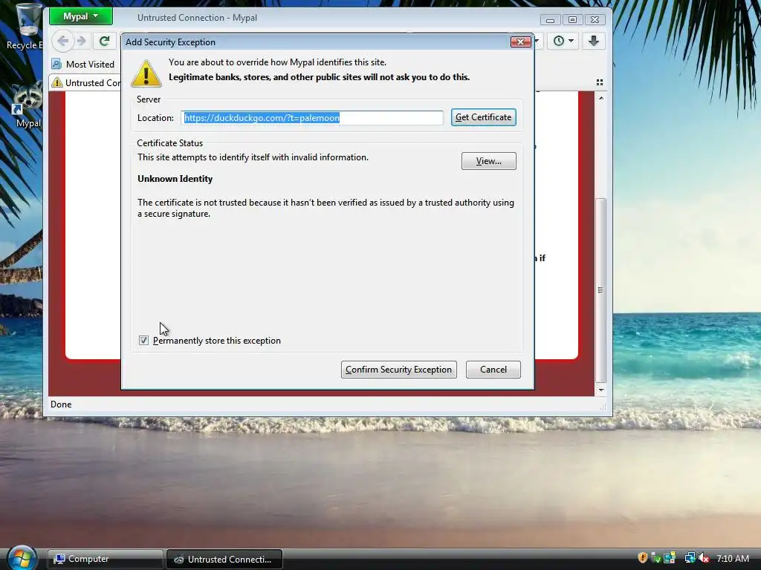The image size is (761, 570).
Task: Open the Most Visited bookmarks folder
Action: [x=83, y=64]
